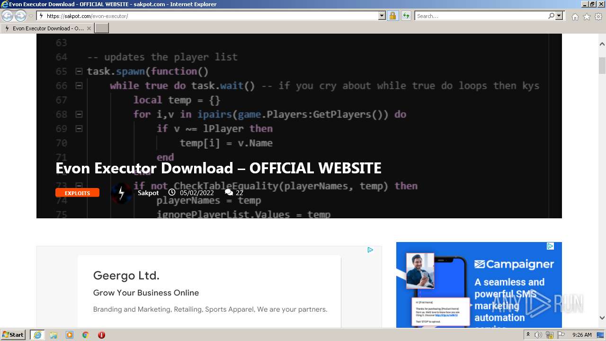The width and height of the screenshot is (606, 341).
Task: Click the EXPLOITS category badge
Action: tap(77, 193)
